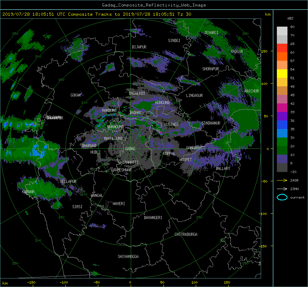Image resolution: width=308 pixels, height=287 pixels.
Task: Pick the red 65 dBZ color swatch
Action: click(x=282, y=48)
